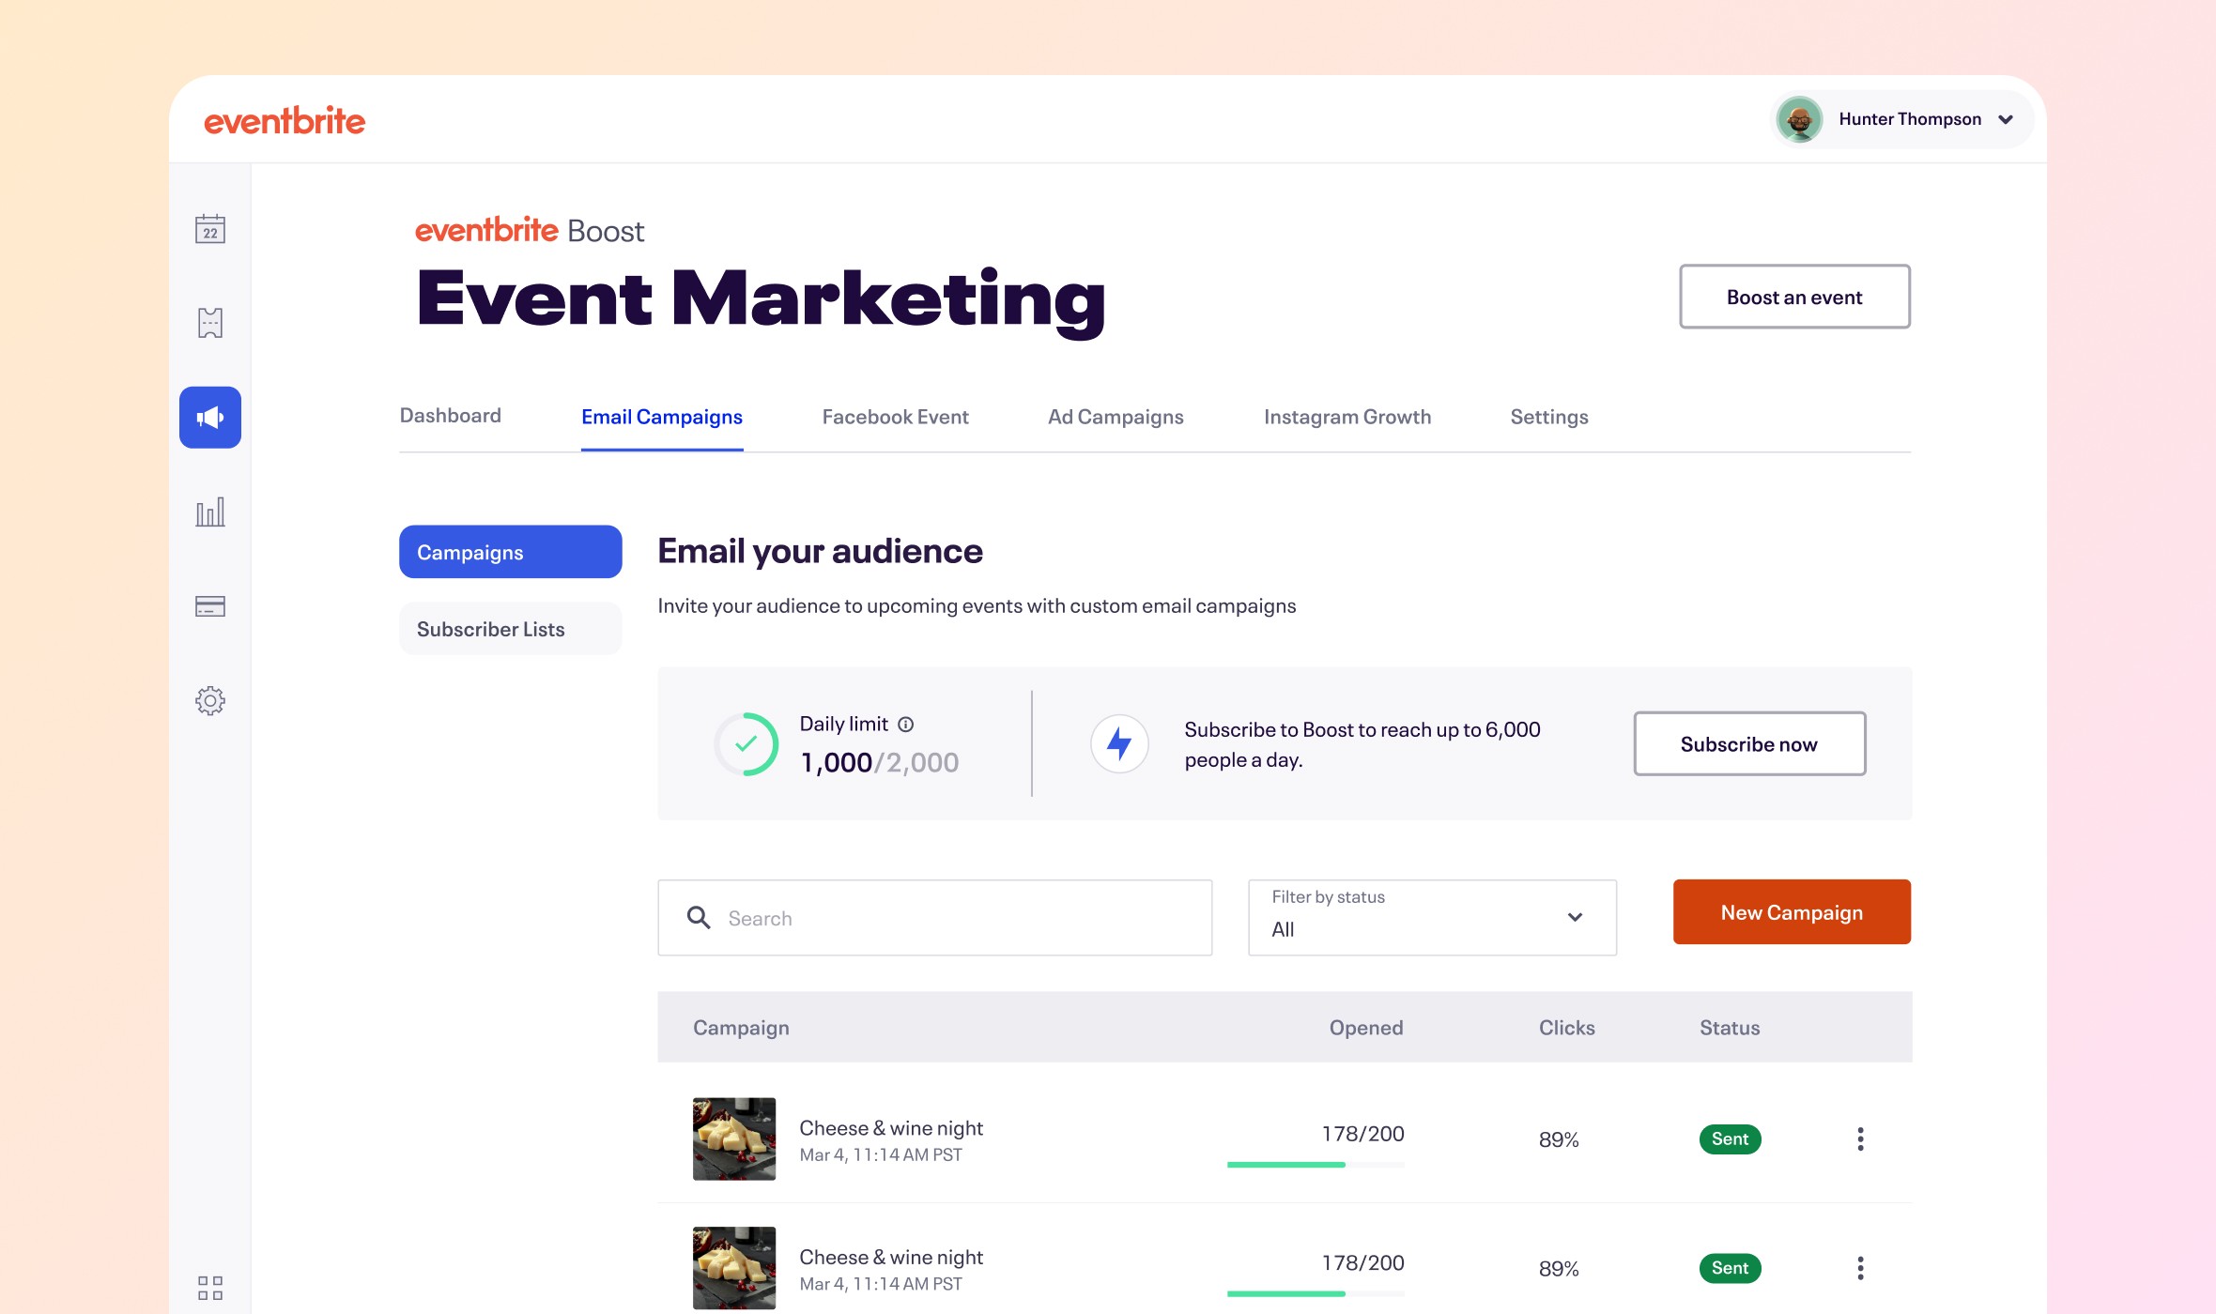Click the apps grid icon at sidebar bottom
The image size is (2216, 1314).
click(x=210, y=1288)
